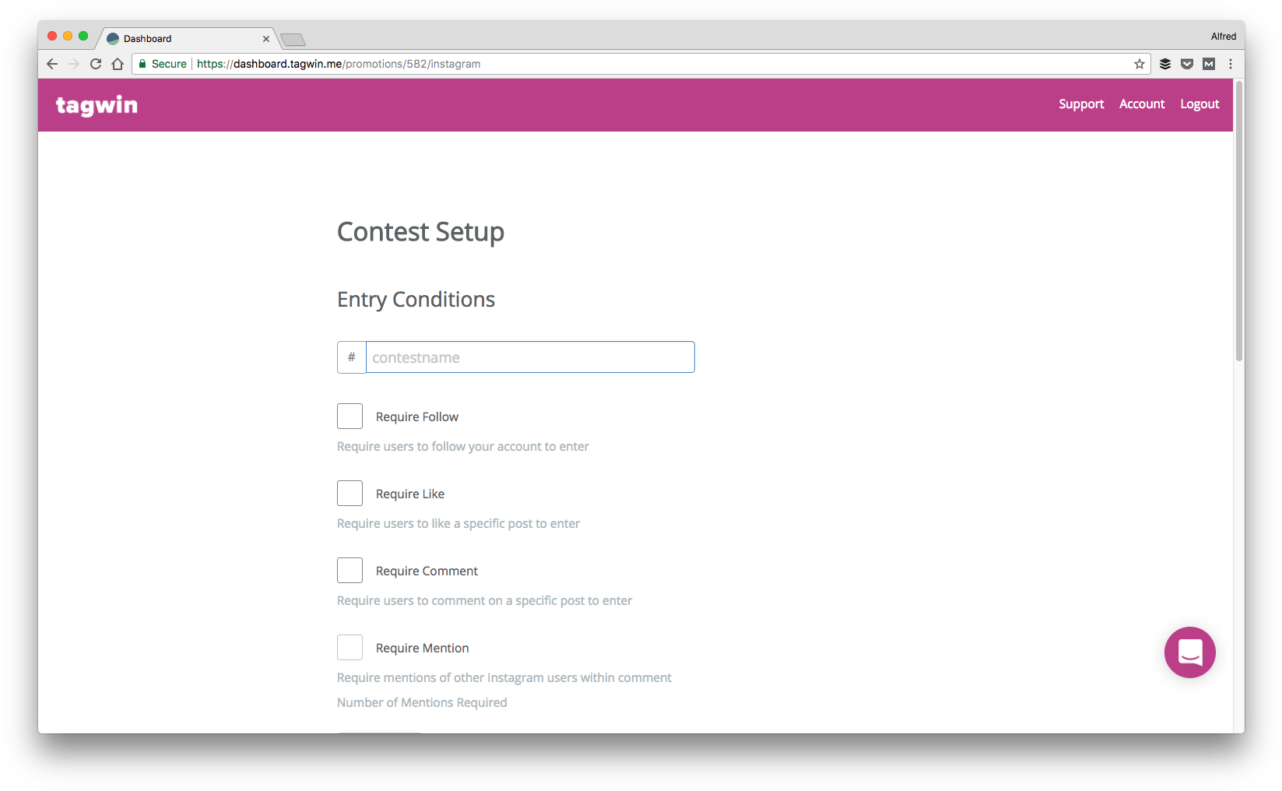Enable the Require Follow checkbox
This screenshot has height=791, width=1282.
pyautogui.click(x=349, y=417)
